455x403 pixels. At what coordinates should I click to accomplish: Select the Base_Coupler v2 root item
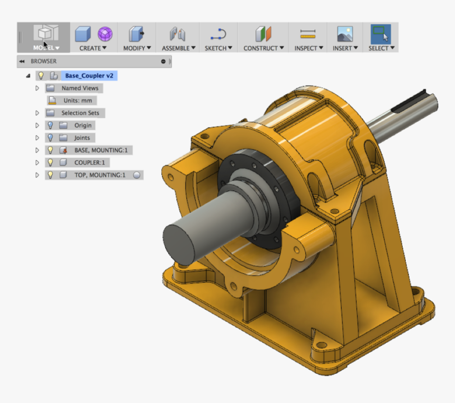click(x=89, y=76)
